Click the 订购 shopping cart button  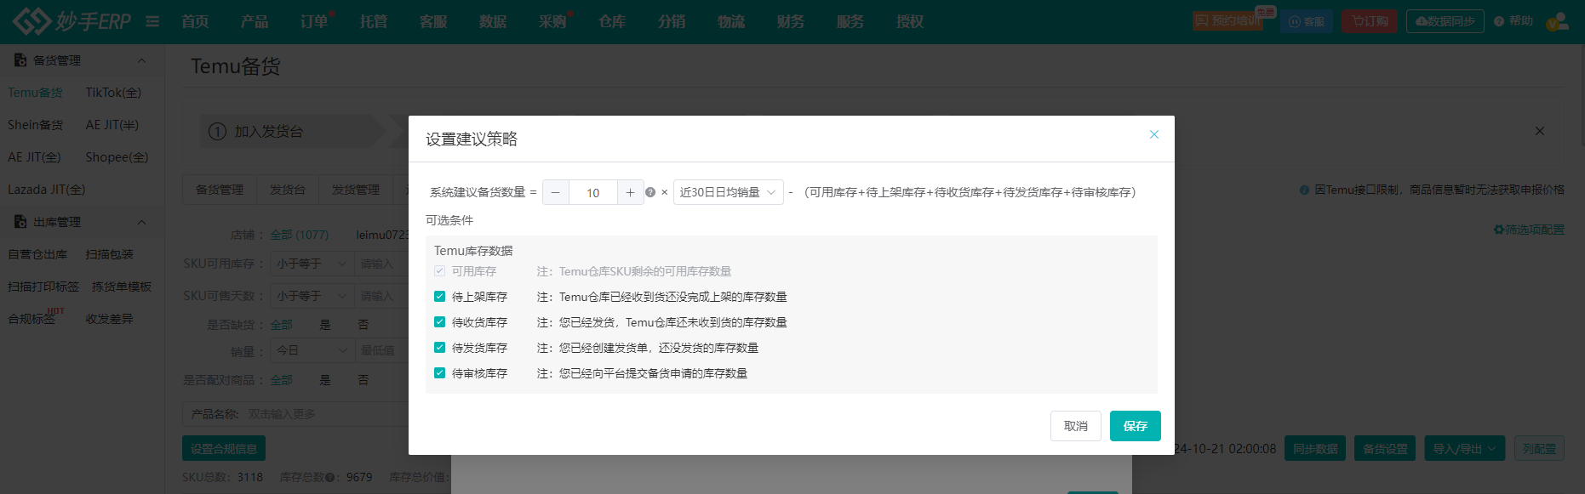(x=1370, y=21)
